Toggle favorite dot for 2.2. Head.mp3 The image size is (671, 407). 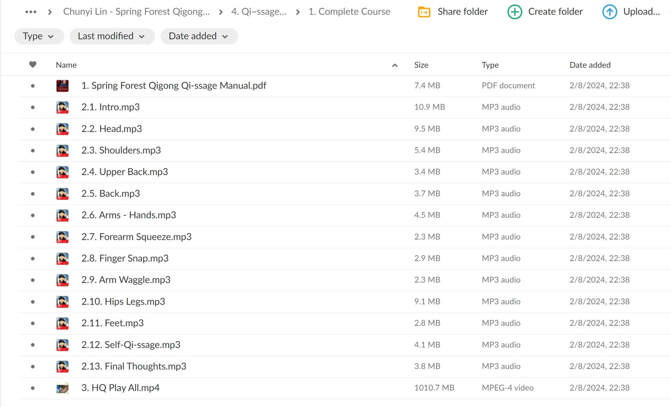33,129
